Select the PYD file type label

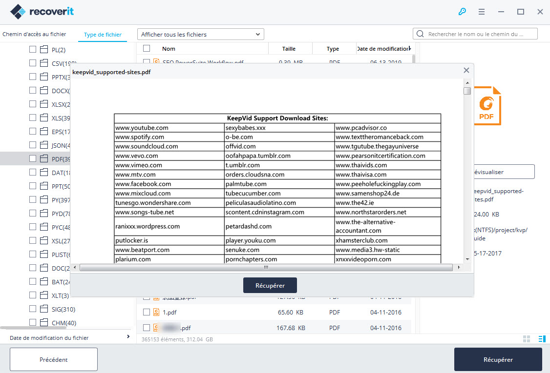61,214
